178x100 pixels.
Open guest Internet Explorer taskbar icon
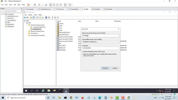(43, 91)
